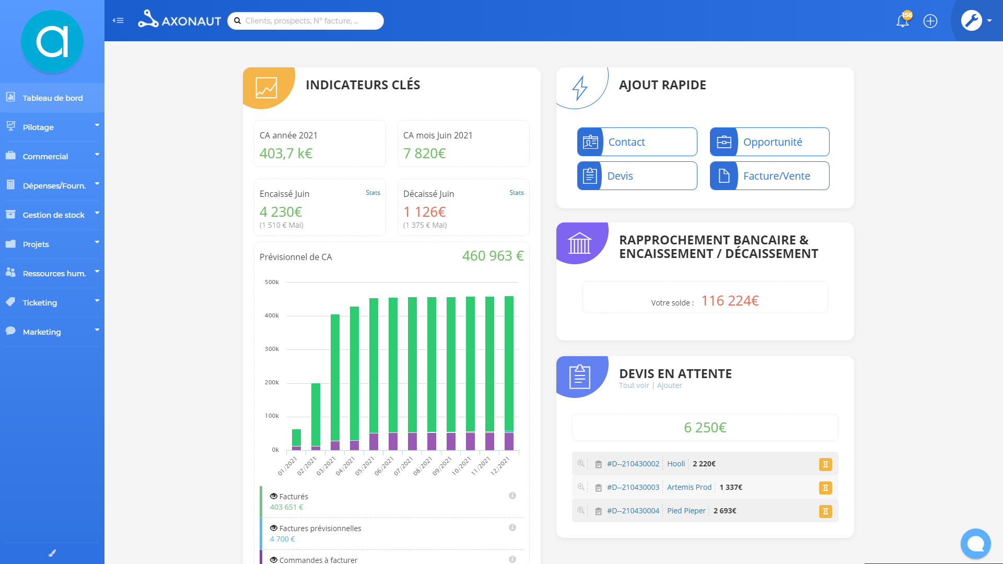Open the user account dropdown caret
1003x564 pixels.
pyautogui.click(x=988, y=21)
